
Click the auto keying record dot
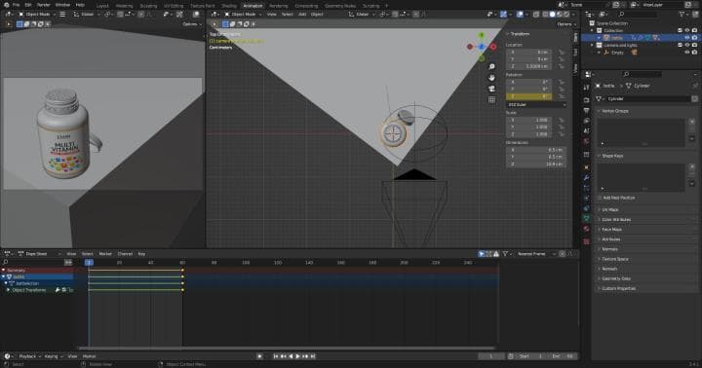tap(259, 356)
